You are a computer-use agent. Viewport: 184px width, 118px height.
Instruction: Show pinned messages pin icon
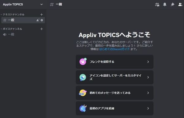tap(172, 5)
